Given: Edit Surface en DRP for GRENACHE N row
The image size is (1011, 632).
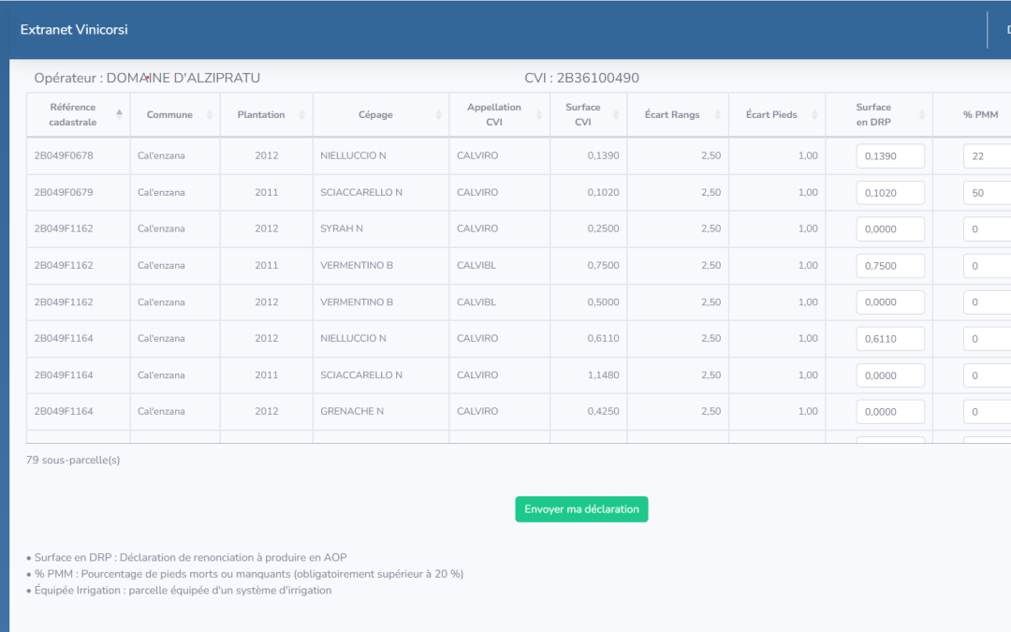Looking at the screenshot, I should (890, 411).
